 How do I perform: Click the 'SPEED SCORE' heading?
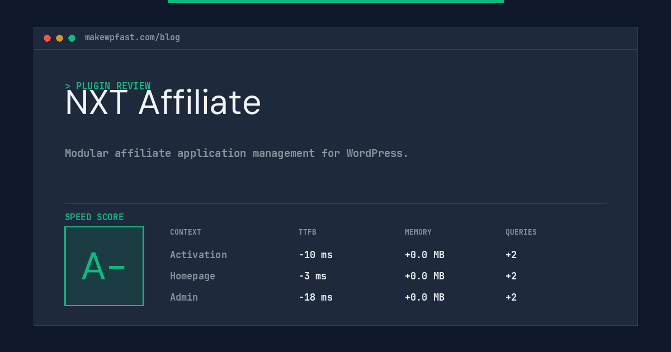94,217
